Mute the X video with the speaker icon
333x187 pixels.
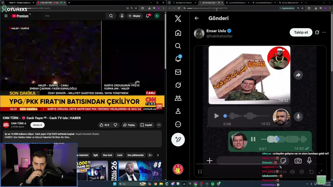tap(292, 172)
